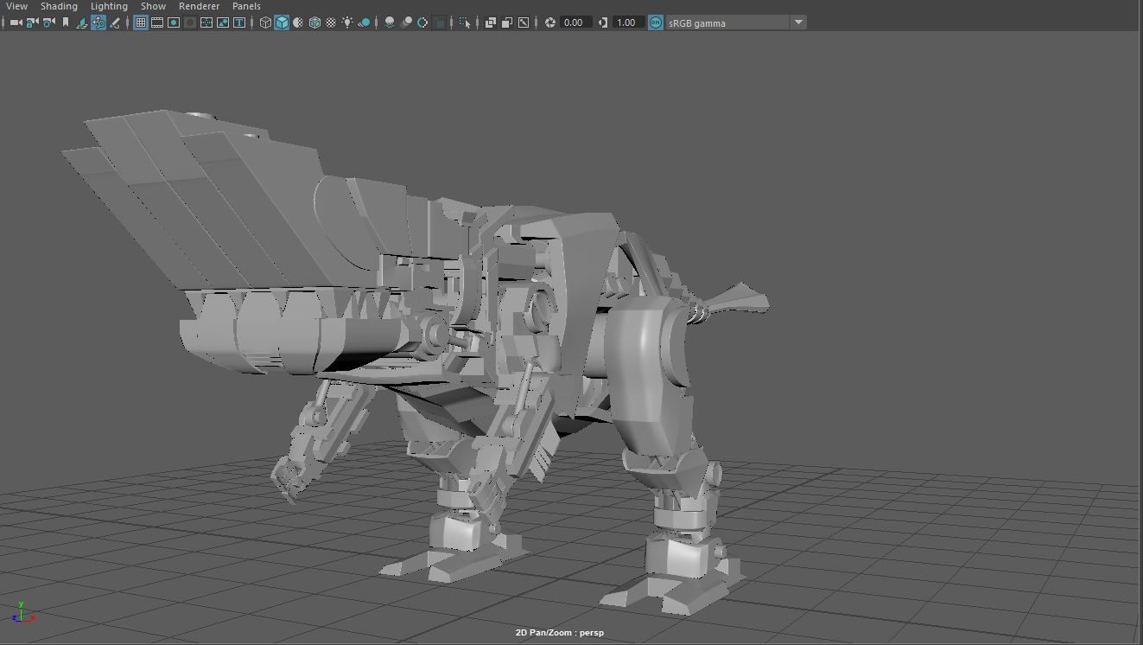Image resolution: width=1143 pixels, height=645 pixels.
Task: Click the Isolate Select icon
Action: (x=465, y=22)
